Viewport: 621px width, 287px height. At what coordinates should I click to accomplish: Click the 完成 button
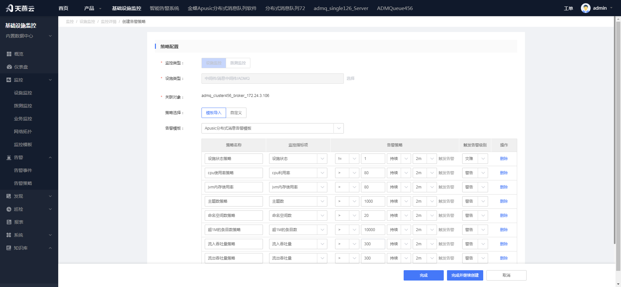coord(424,275)
